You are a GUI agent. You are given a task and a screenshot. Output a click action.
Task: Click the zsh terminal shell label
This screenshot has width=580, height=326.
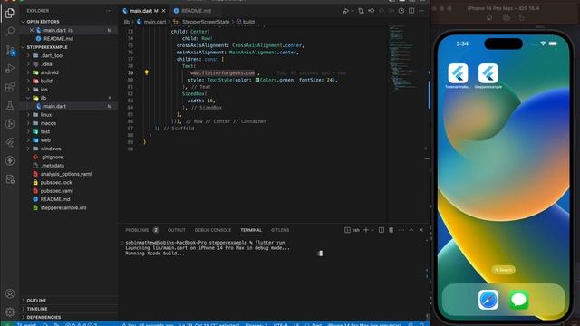click(x=353, y=230)
